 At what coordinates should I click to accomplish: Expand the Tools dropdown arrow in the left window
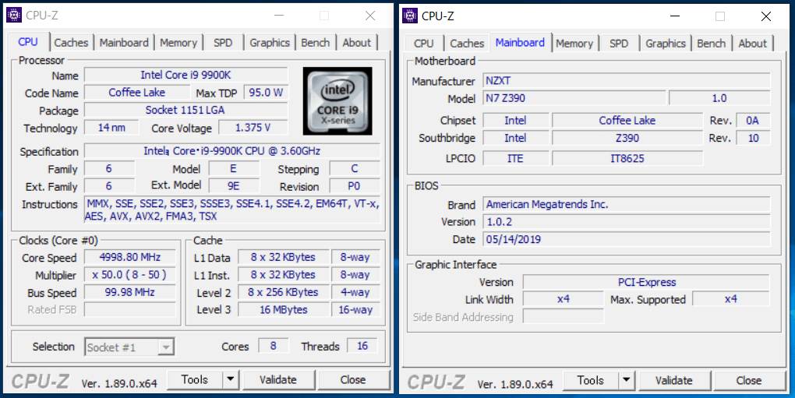point(231,380)
